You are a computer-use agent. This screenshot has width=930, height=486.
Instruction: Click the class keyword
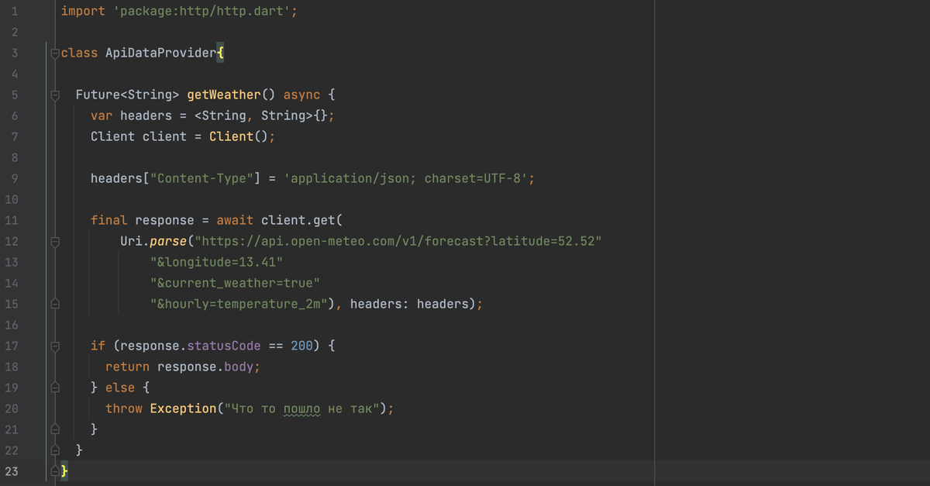click(x=79, y=53)
